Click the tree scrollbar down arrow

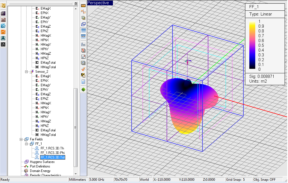pyautogui.click(x=76, y=174)
